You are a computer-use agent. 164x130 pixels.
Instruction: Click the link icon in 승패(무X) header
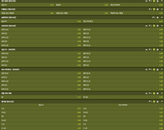pyautogui.click(x=153, y=17)
